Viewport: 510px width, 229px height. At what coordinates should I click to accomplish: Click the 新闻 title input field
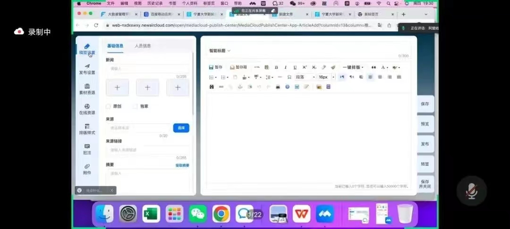click(147, 69)
